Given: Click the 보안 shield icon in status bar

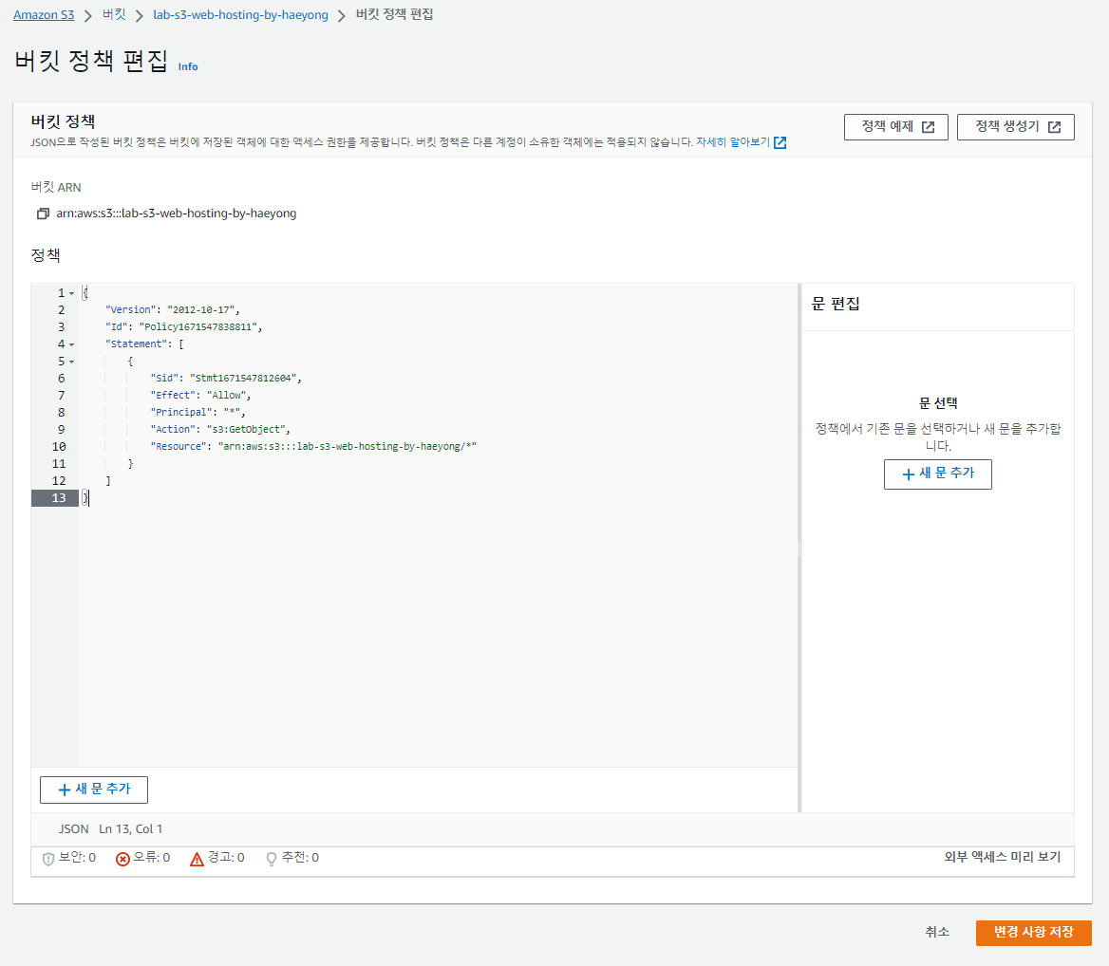Looking at the screenshot, I should tap(47, 858).
